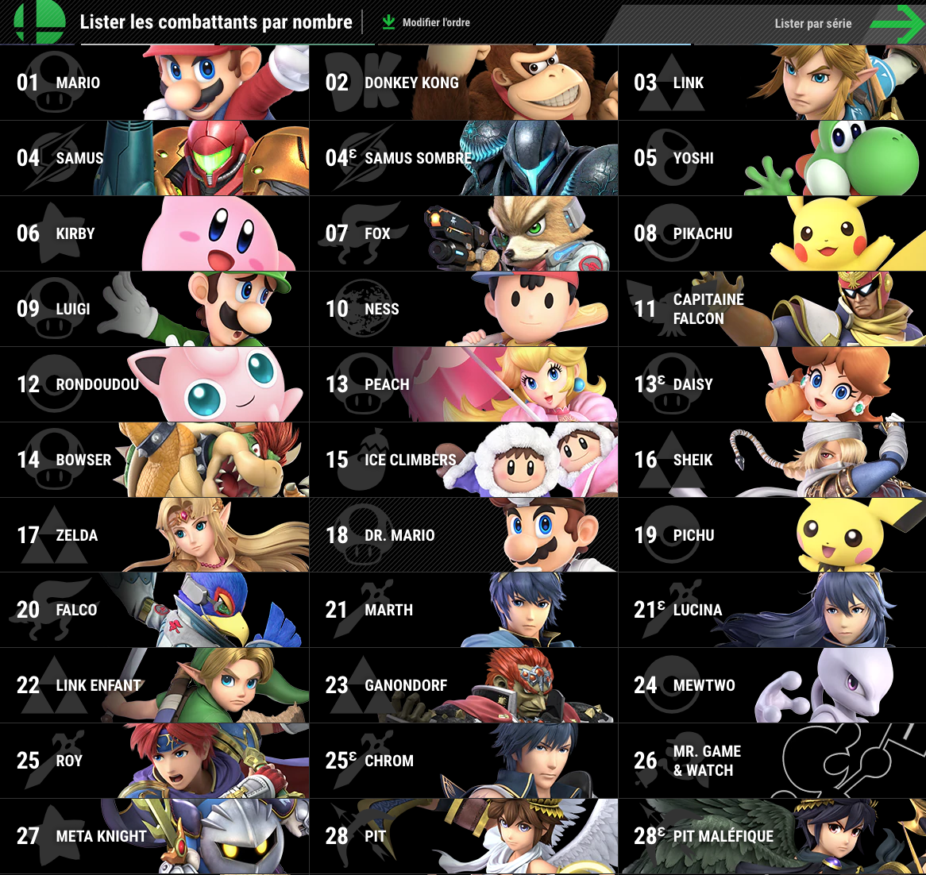Viewport: 926px width, 875px height.
Task: Click Capitaine Falcon fighter entry
Action: pos(773,309)
